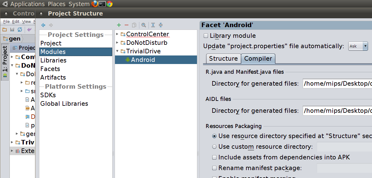Screen dimensions: 372x178
Task: Expand the DoNotDisturb module node
Action: point(117,43)
